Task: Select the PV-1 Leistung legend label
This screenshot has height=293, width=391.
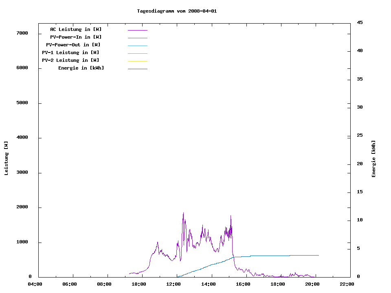Action: [70, 52]
